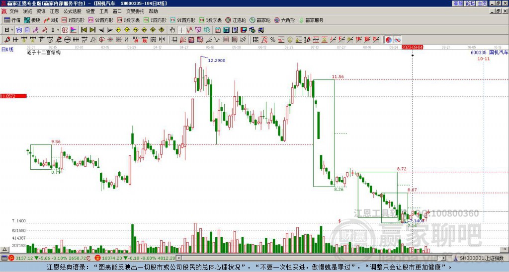Click the red 11.0572 price tag
The width and height of the screenshot is (509, 272).
pyautogui.click(x=13, y=96)
